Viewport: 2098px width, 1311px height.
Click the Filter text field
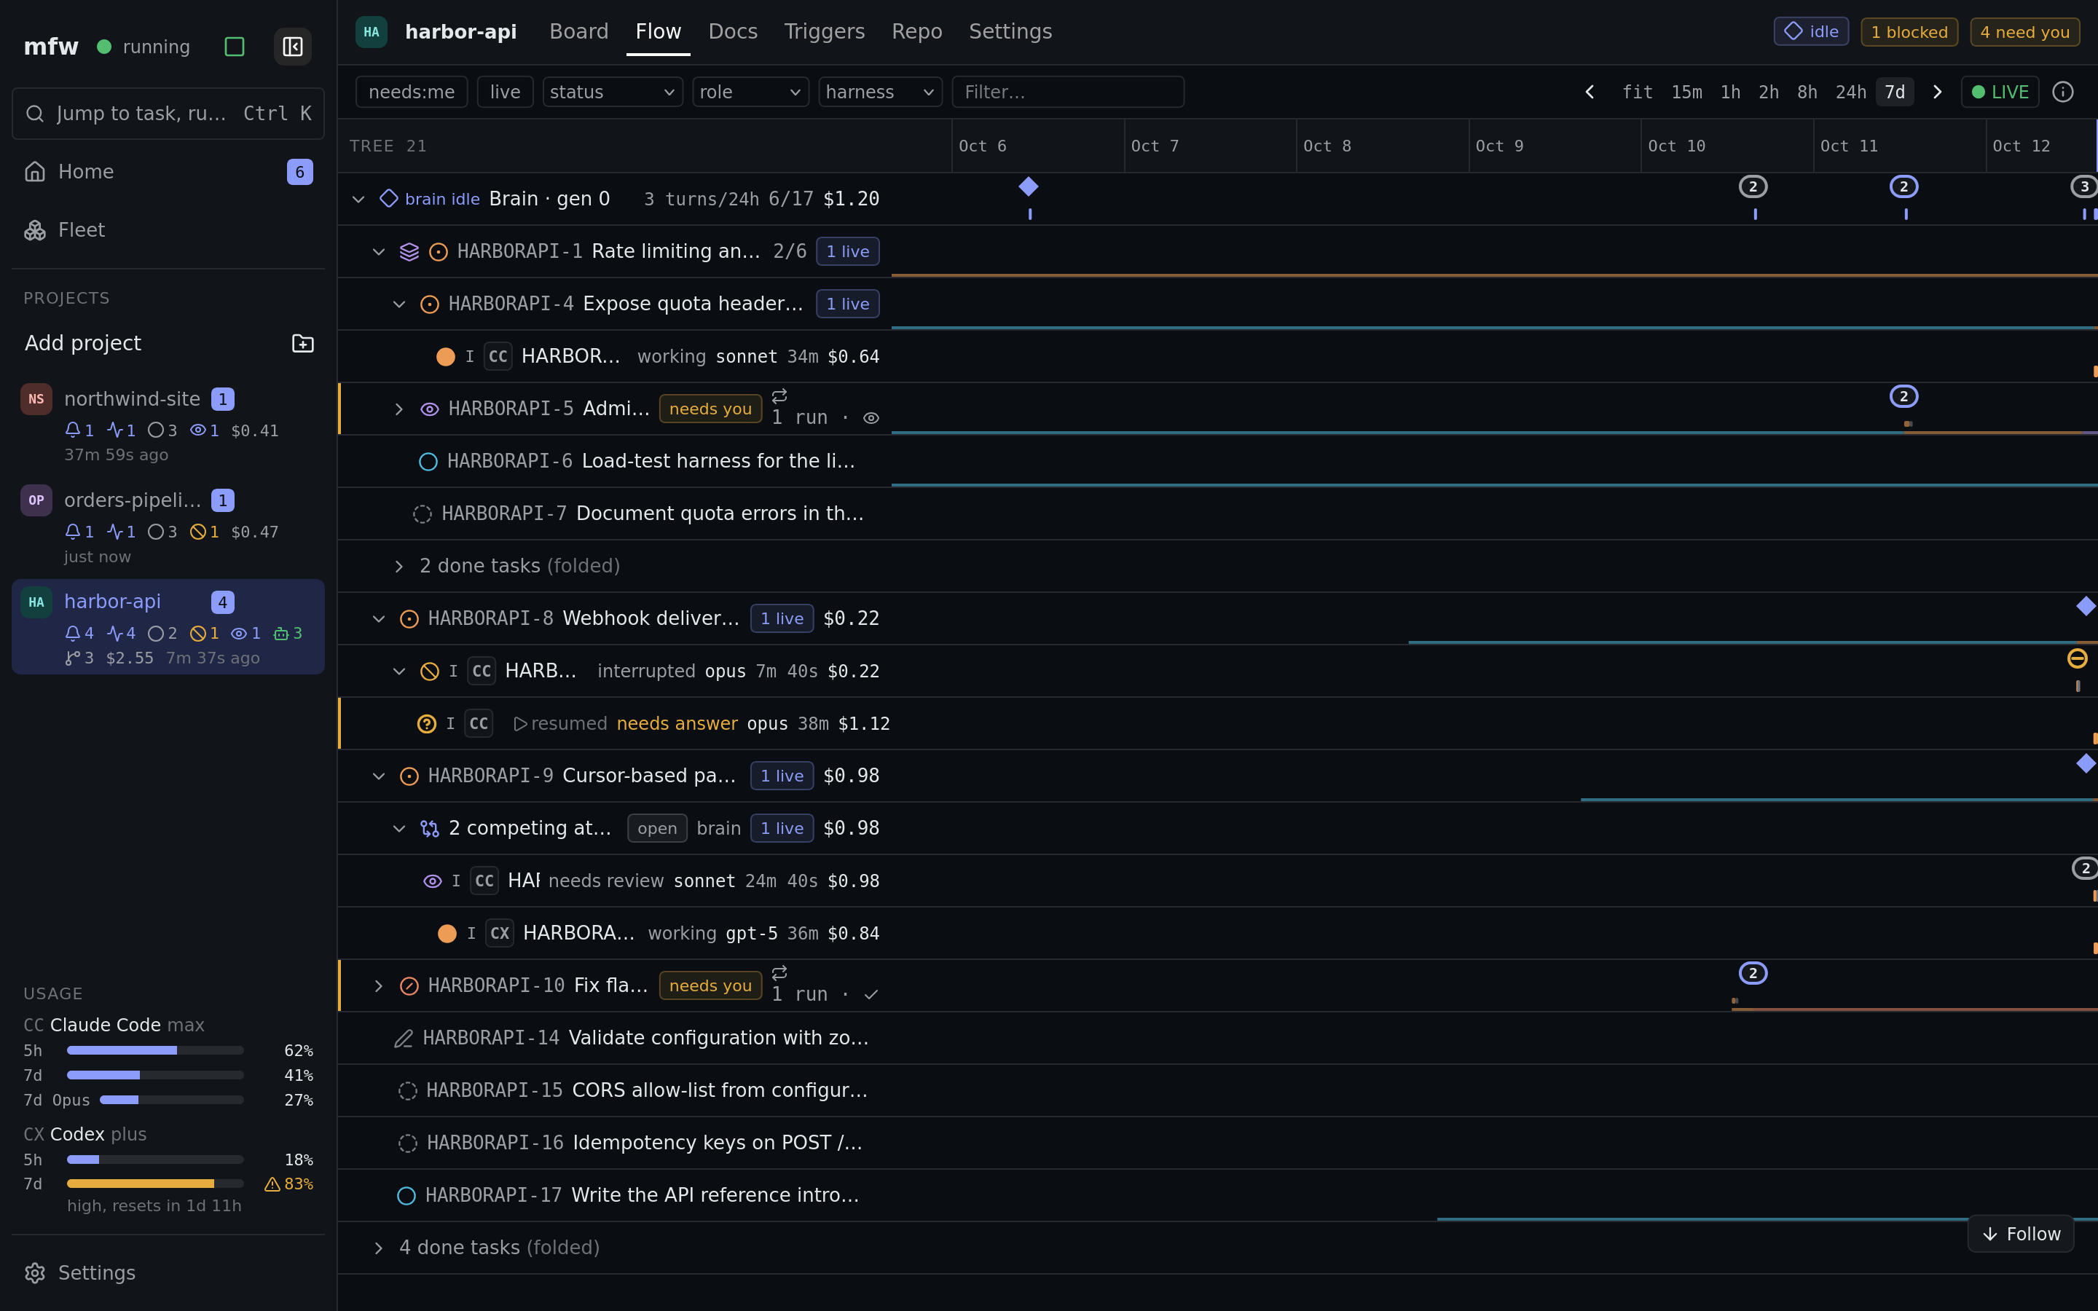pos(1068,92)
